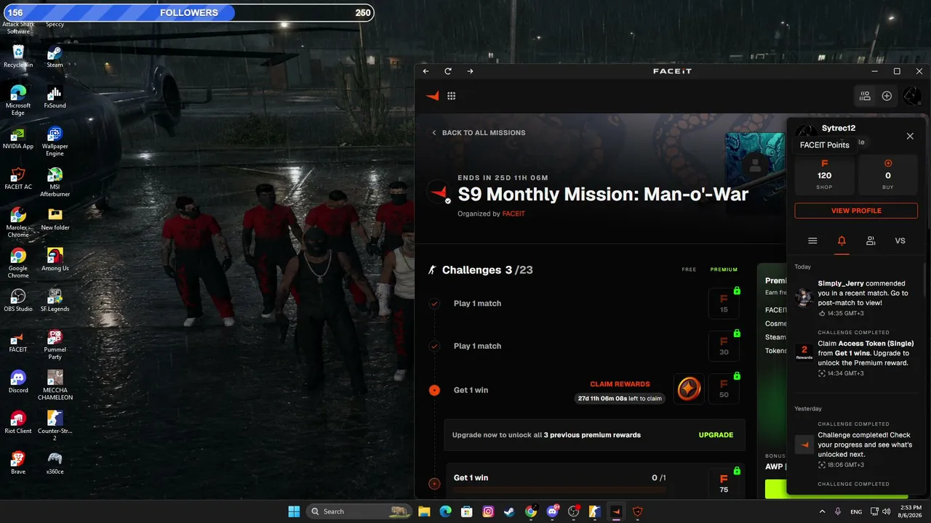Click the locked 50 points premium reward
This screenshot has width=931, height=523.
[724, 389]
